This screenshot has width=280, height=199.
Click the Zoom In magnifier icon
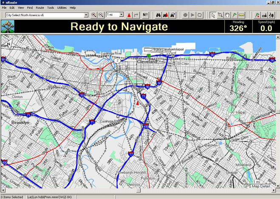click(94, 15)
